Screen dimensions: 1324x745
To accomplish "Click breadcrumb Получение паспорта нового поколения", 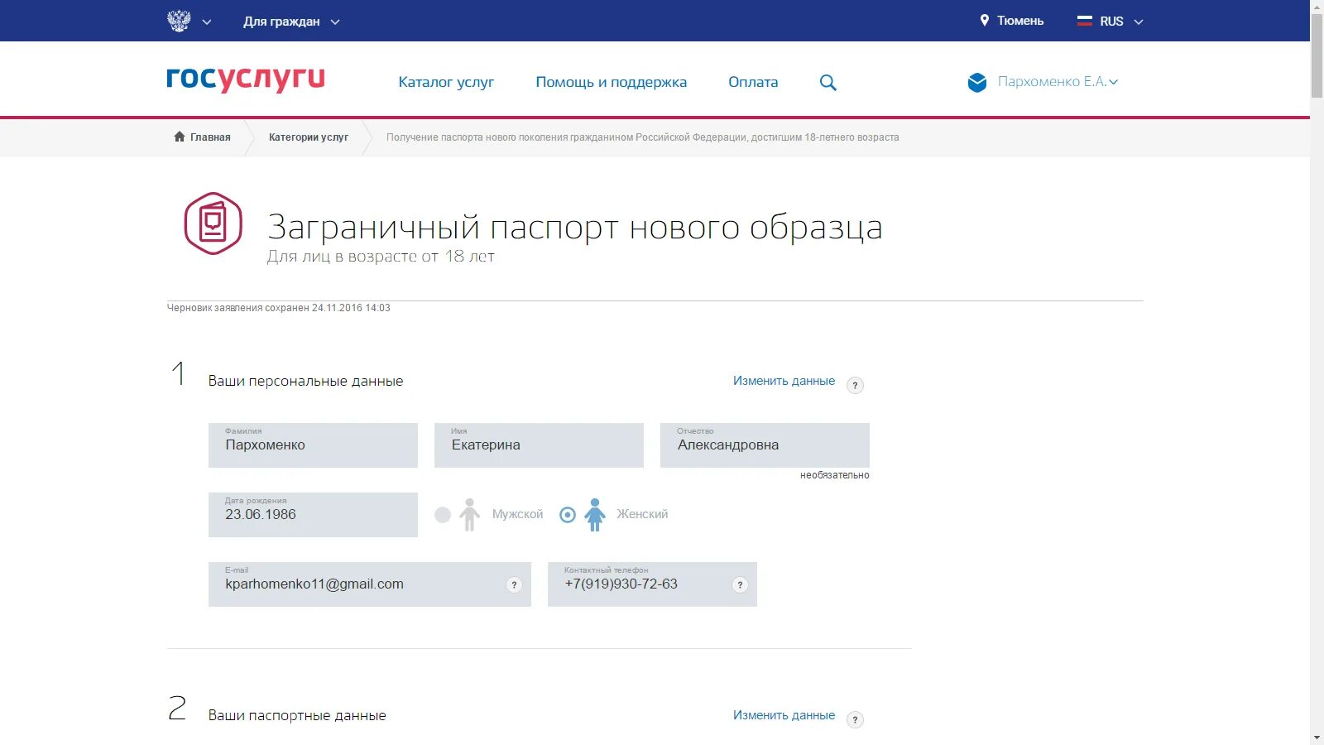I will point(642,137).
